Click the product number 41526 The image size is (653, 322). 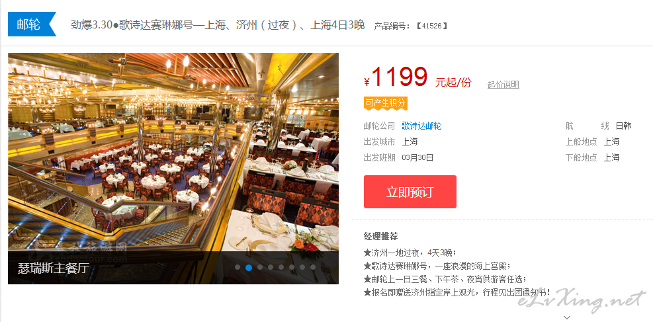tap(432, 26)
